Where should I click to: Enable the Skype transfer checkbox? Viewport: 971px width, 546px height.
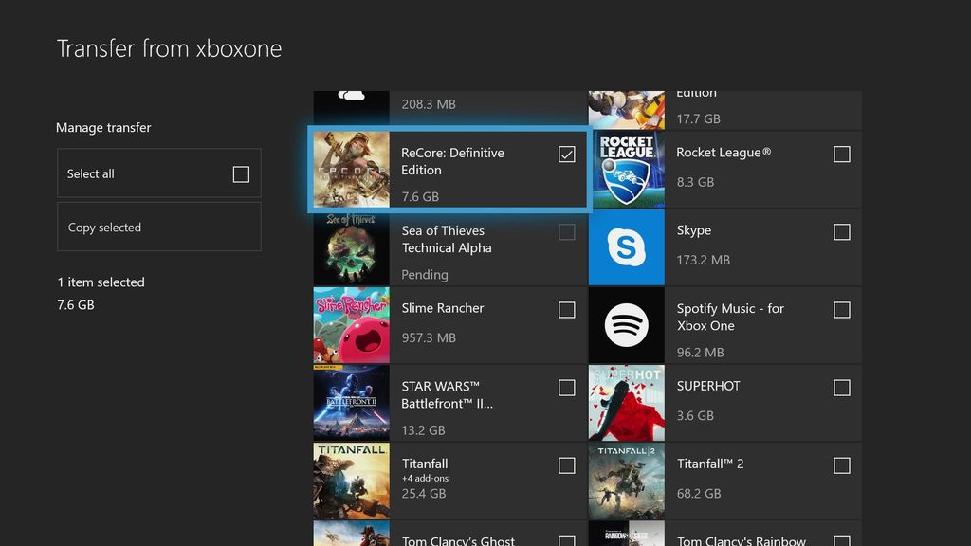[841, 231]
